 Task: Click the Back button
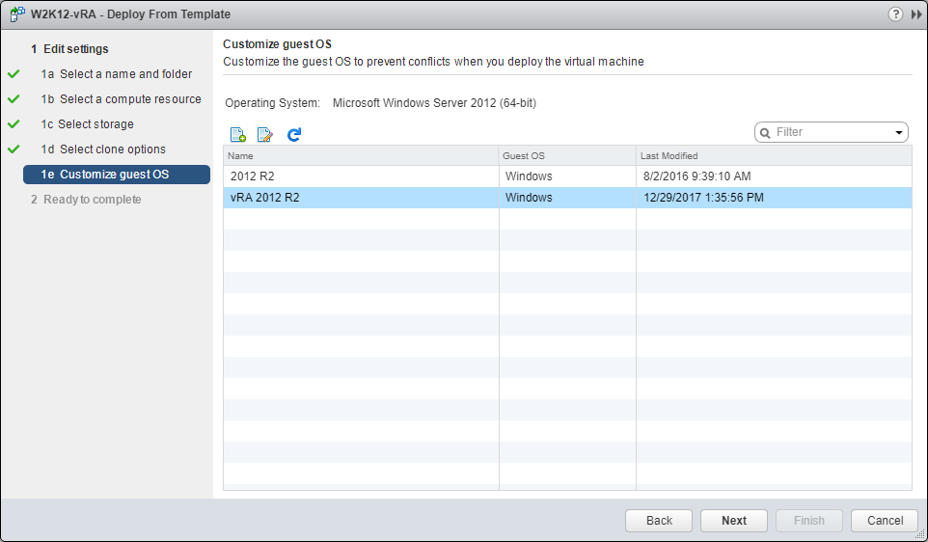click(x=659, y=521)
